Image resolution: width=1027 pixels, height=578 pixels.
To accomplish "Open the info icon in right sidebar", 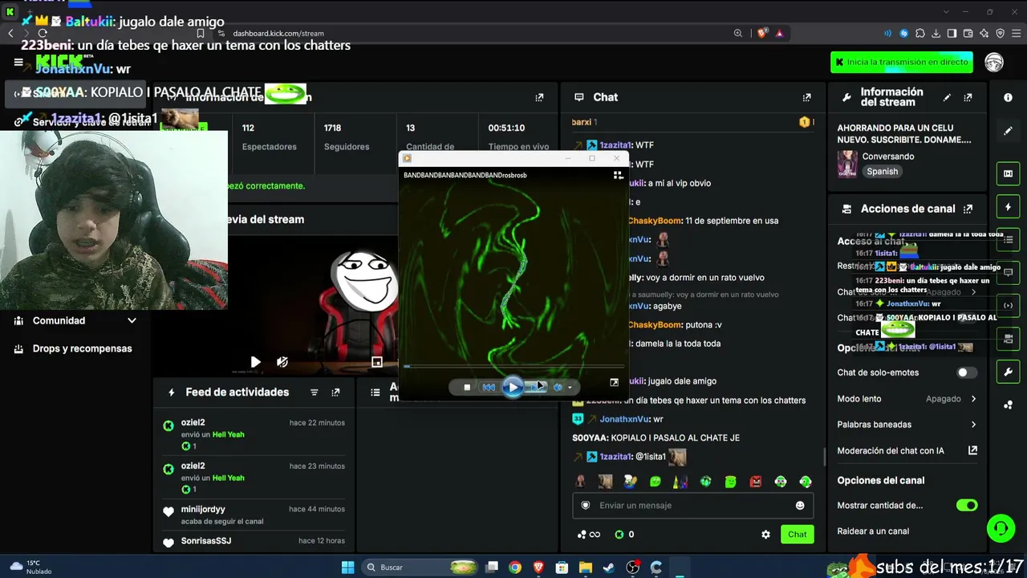I will coord(1008,97).
